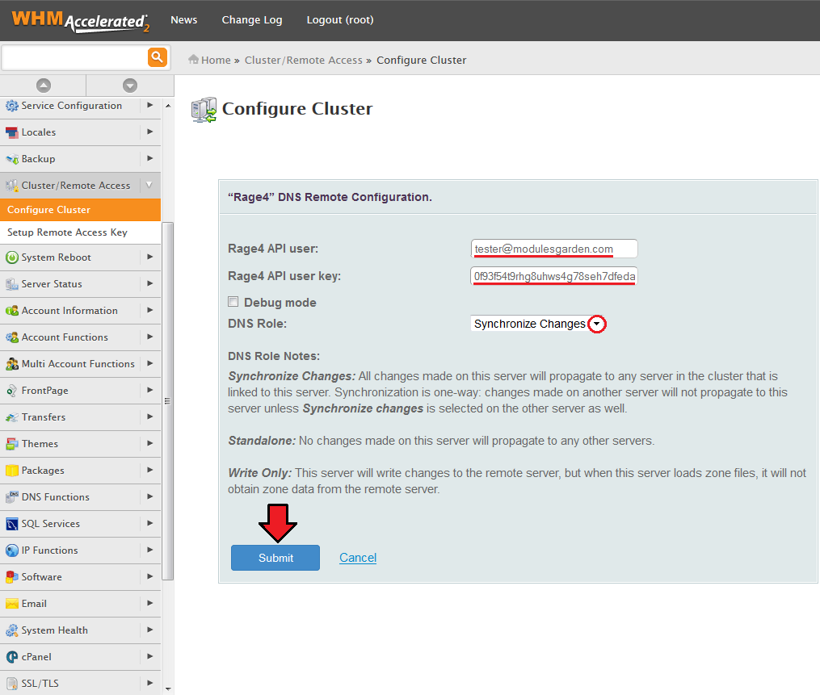Click the System Health icon
This screenshot has height=695, width=820.
click(11, 630)
